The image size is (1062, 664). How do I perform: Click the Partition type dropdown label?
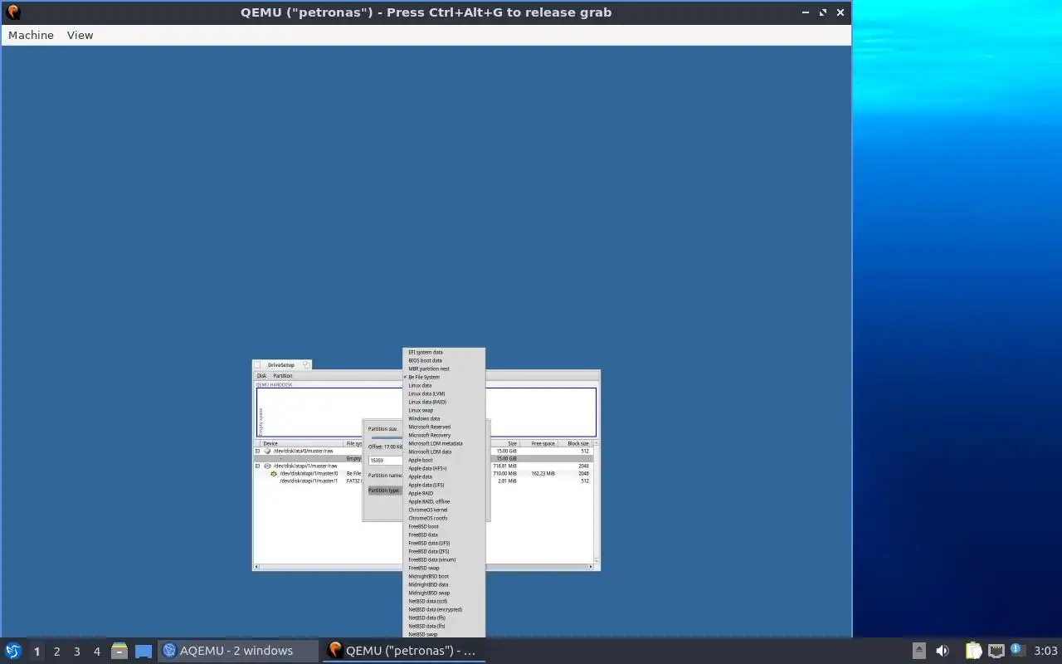pos(384,491)
